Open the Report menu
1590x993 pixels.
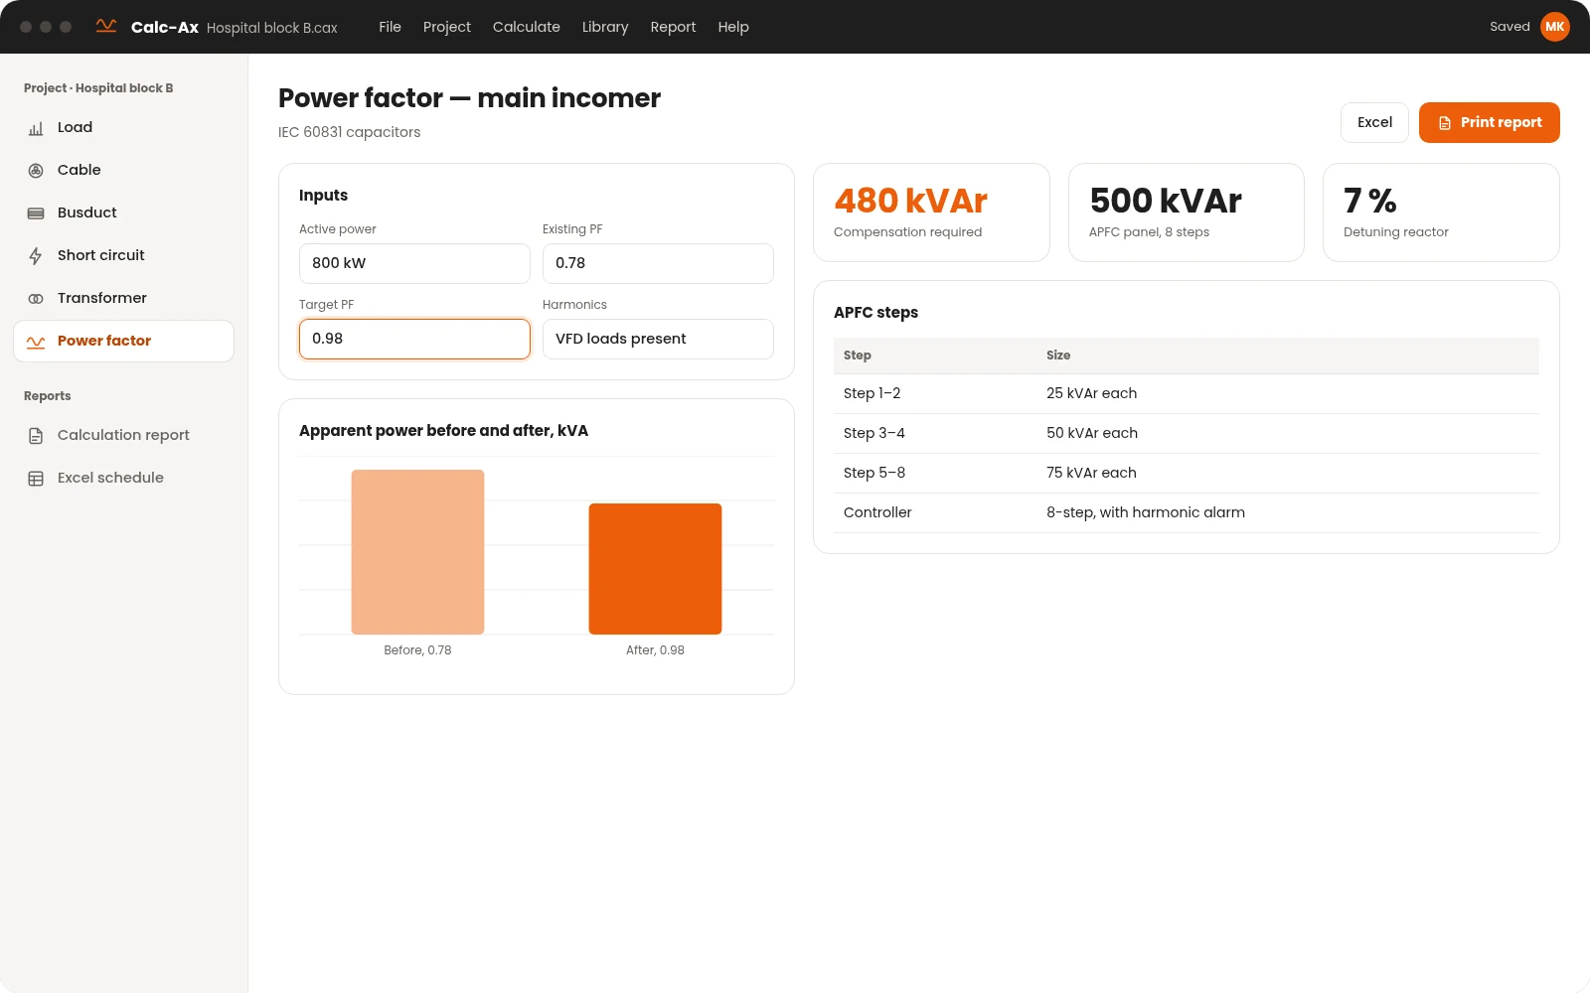pos(673,27)
